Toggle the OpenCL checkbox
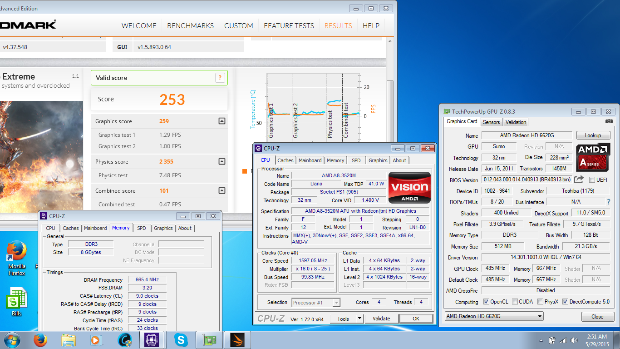Image resolution: width=620 pixels, height=349 pixels. pyautogui.click(x=486, y=302)
